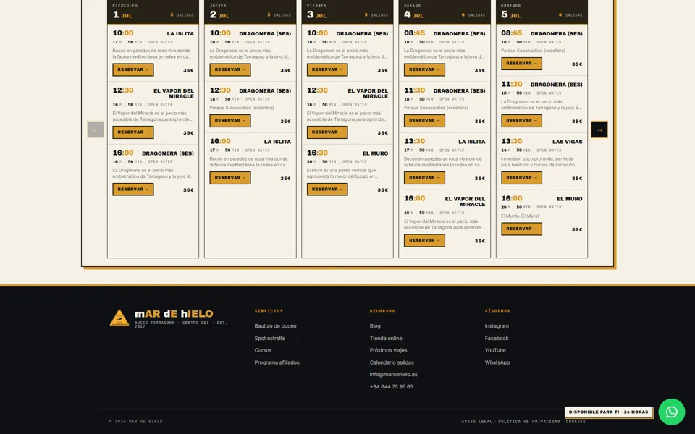The height and width of the screenshot is (434, 695).
Task: Open Política de Privacidad link
Action: 528,422
